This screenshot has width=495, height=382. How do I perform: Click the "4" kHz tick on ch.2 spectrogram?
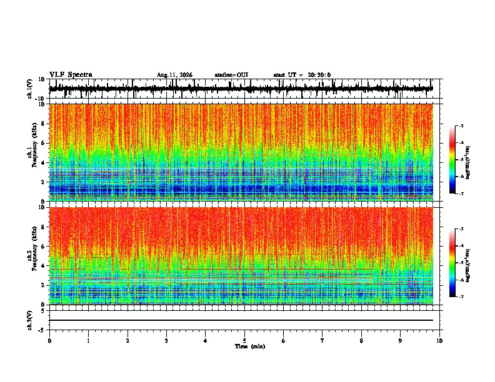43,266
